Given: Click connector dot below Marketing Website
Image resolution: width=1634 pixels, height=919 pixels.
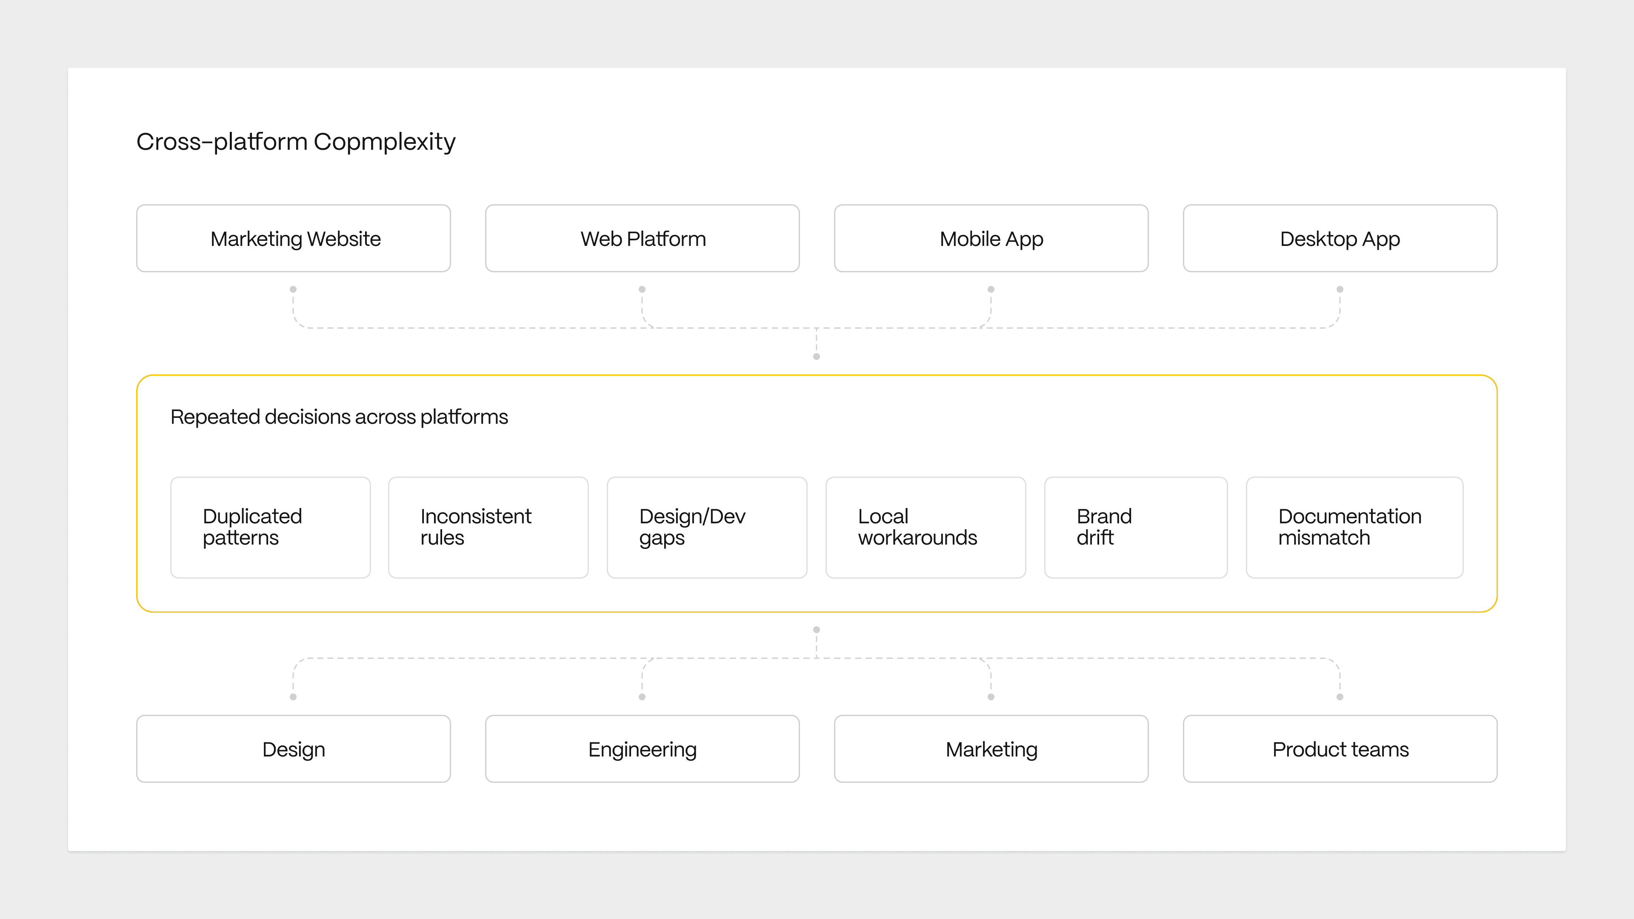Looking at the screenshot, I should click(x=293, y=289).
